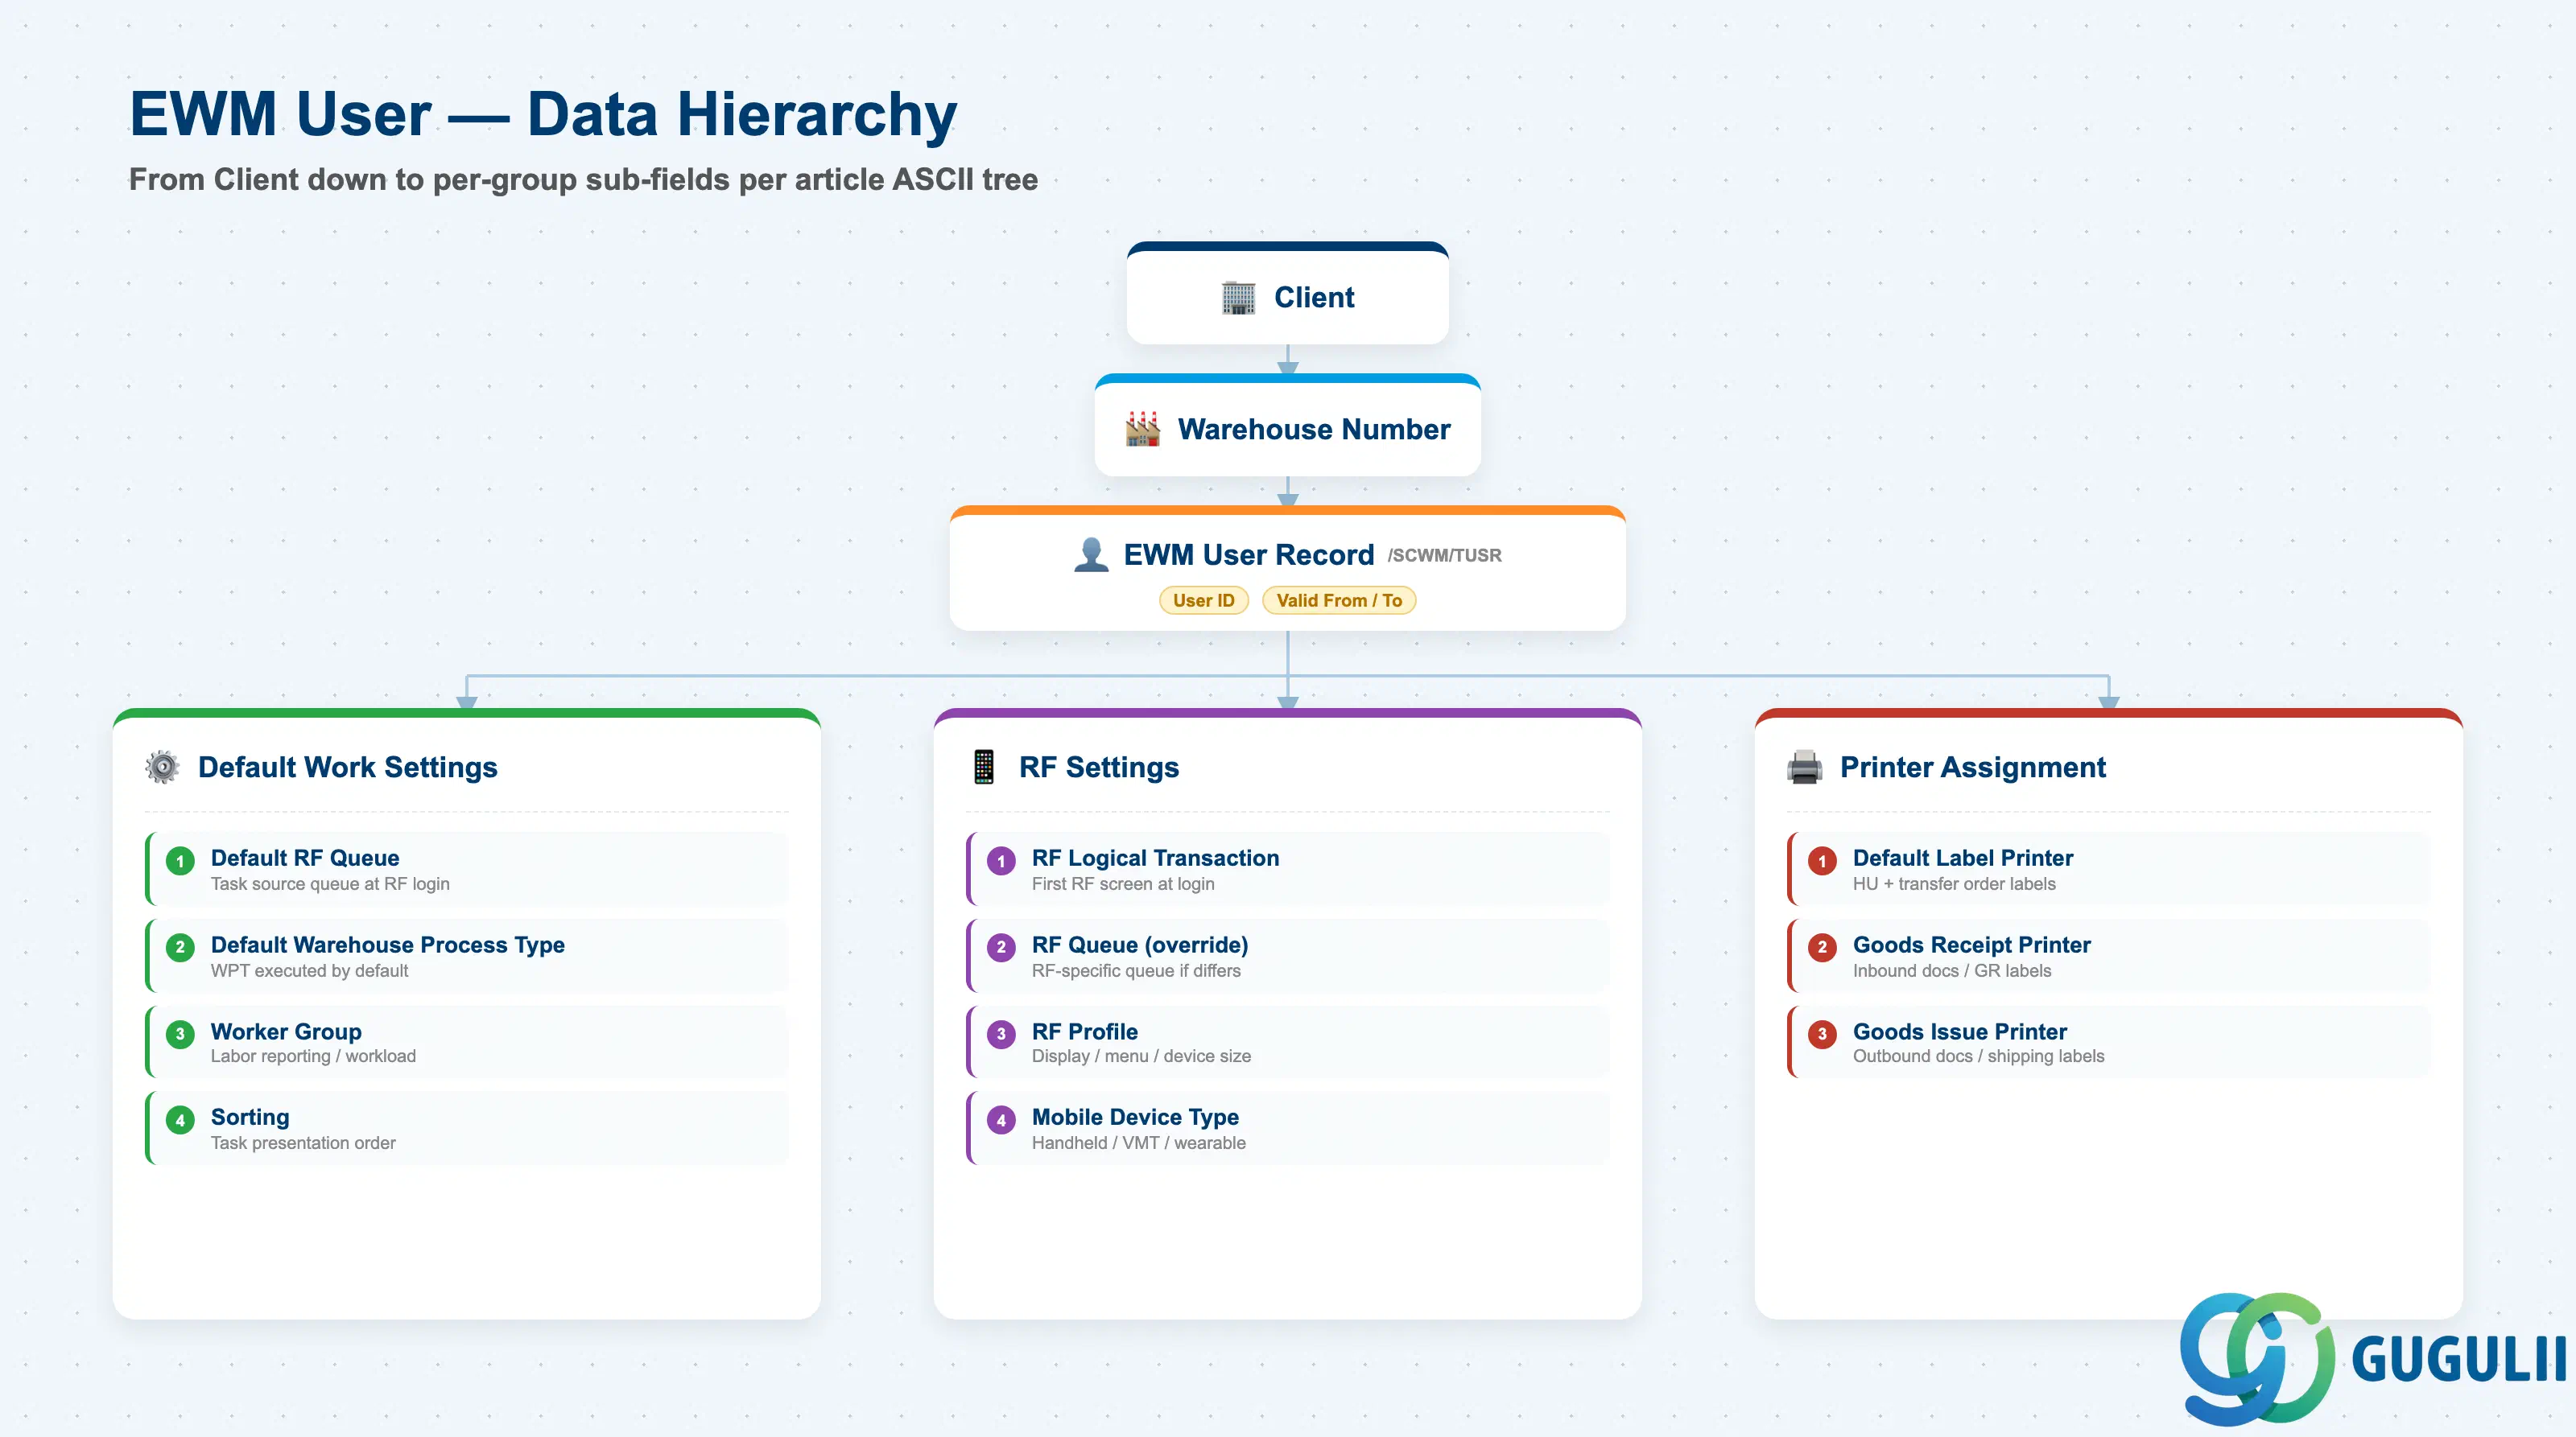Click the RF Settings heading
The image size is (2576, 1437).
click(x=1099, y=768)
